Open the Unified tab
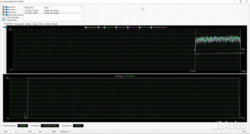This screenshot has height=134, width=250. 48,24
